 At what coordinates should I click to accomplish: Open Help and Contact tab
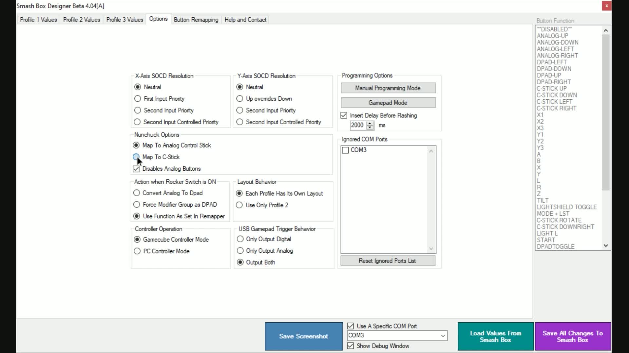[x=245, y=20]
